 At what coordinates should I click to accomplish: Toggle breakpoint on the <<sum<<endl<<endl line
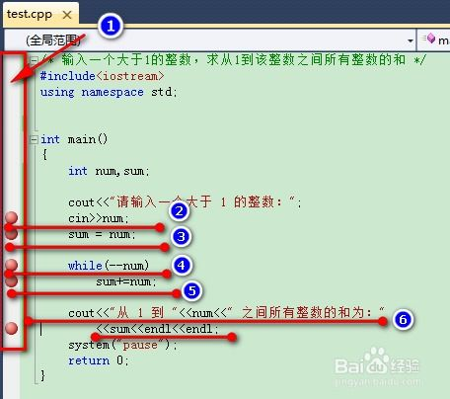click(12, 328)
